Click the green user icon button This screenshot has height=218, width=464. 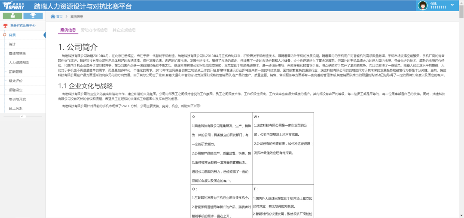(x=12, y=16)
